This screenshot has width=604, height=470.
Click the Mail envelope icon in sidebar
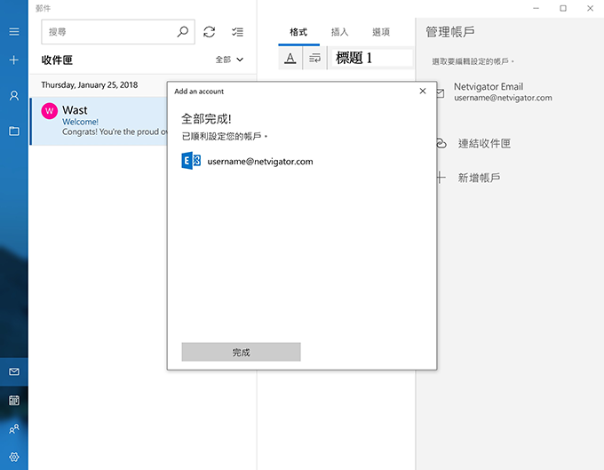tap(13, 371)
